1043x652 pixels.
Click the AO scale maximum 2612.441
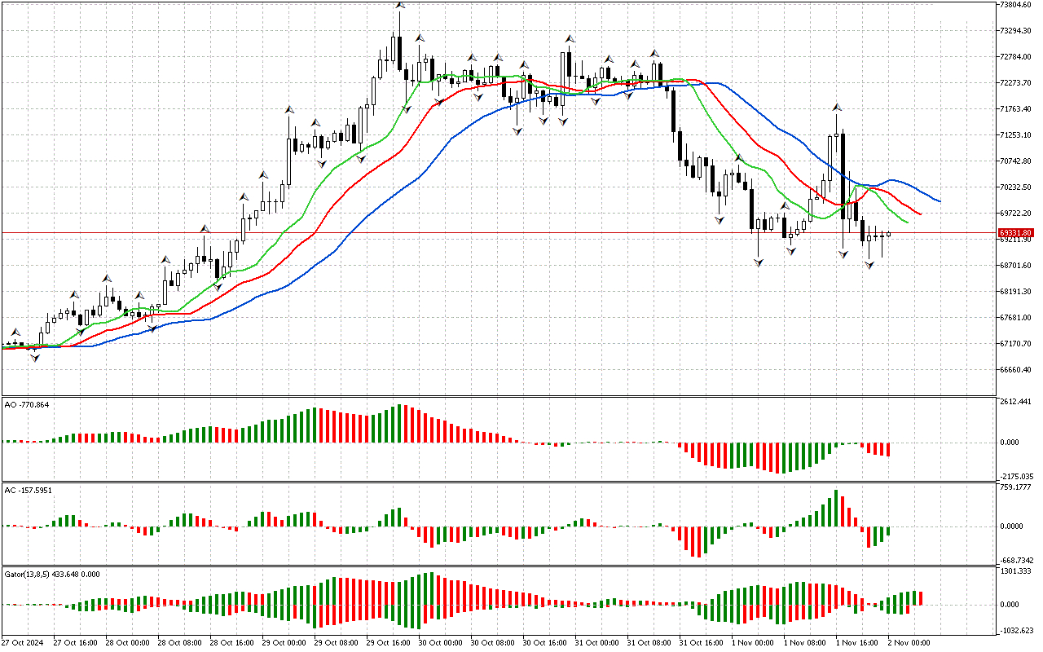[1017, 403]
